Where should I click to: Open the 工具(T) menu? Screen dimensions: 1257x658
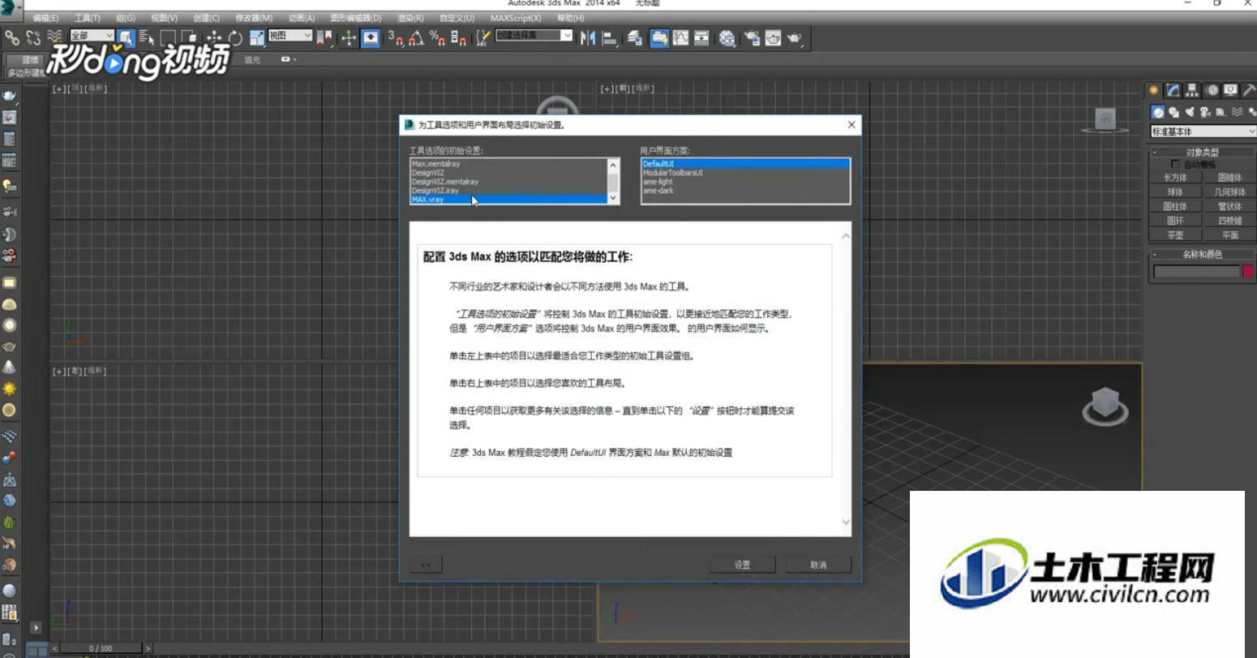pyautogui.click(x=88, y=18)
